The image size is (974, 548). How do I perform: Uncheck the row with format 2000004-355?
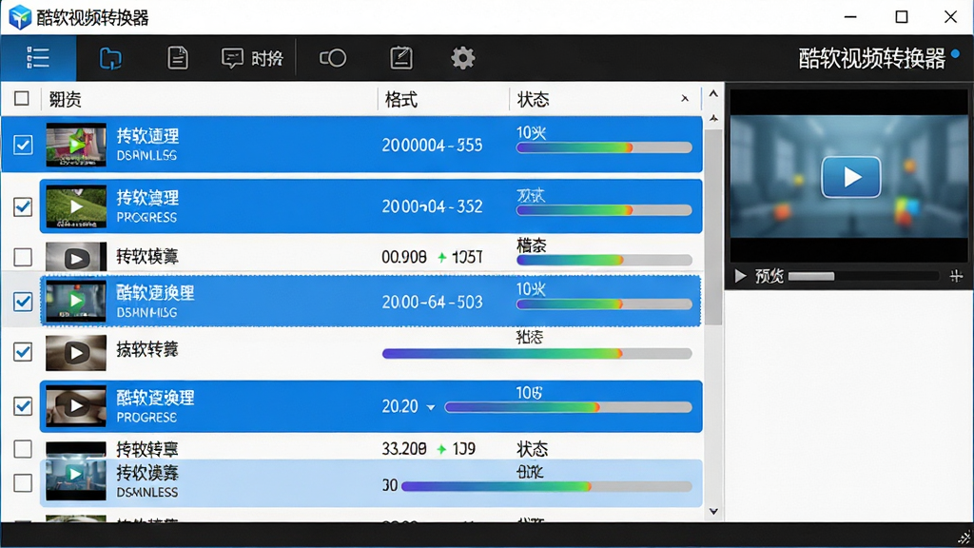[x=23, y=145]
